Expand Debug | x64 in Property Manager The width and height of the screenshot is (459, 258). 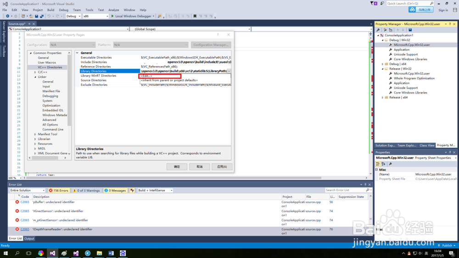(x=383, y=64)
